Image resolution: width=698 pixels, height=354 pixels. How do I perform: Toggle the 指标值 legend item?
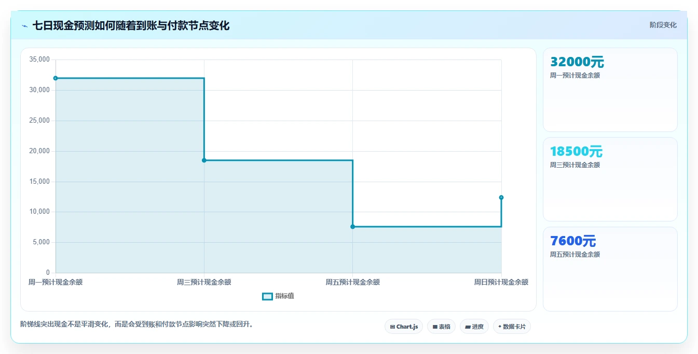(x=278, y=296)
